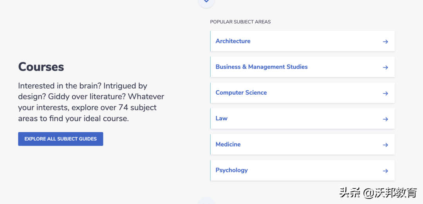Screen dimensions: 423x204
Task: Go to the Law subject text
Action: [x=221, y=118]
